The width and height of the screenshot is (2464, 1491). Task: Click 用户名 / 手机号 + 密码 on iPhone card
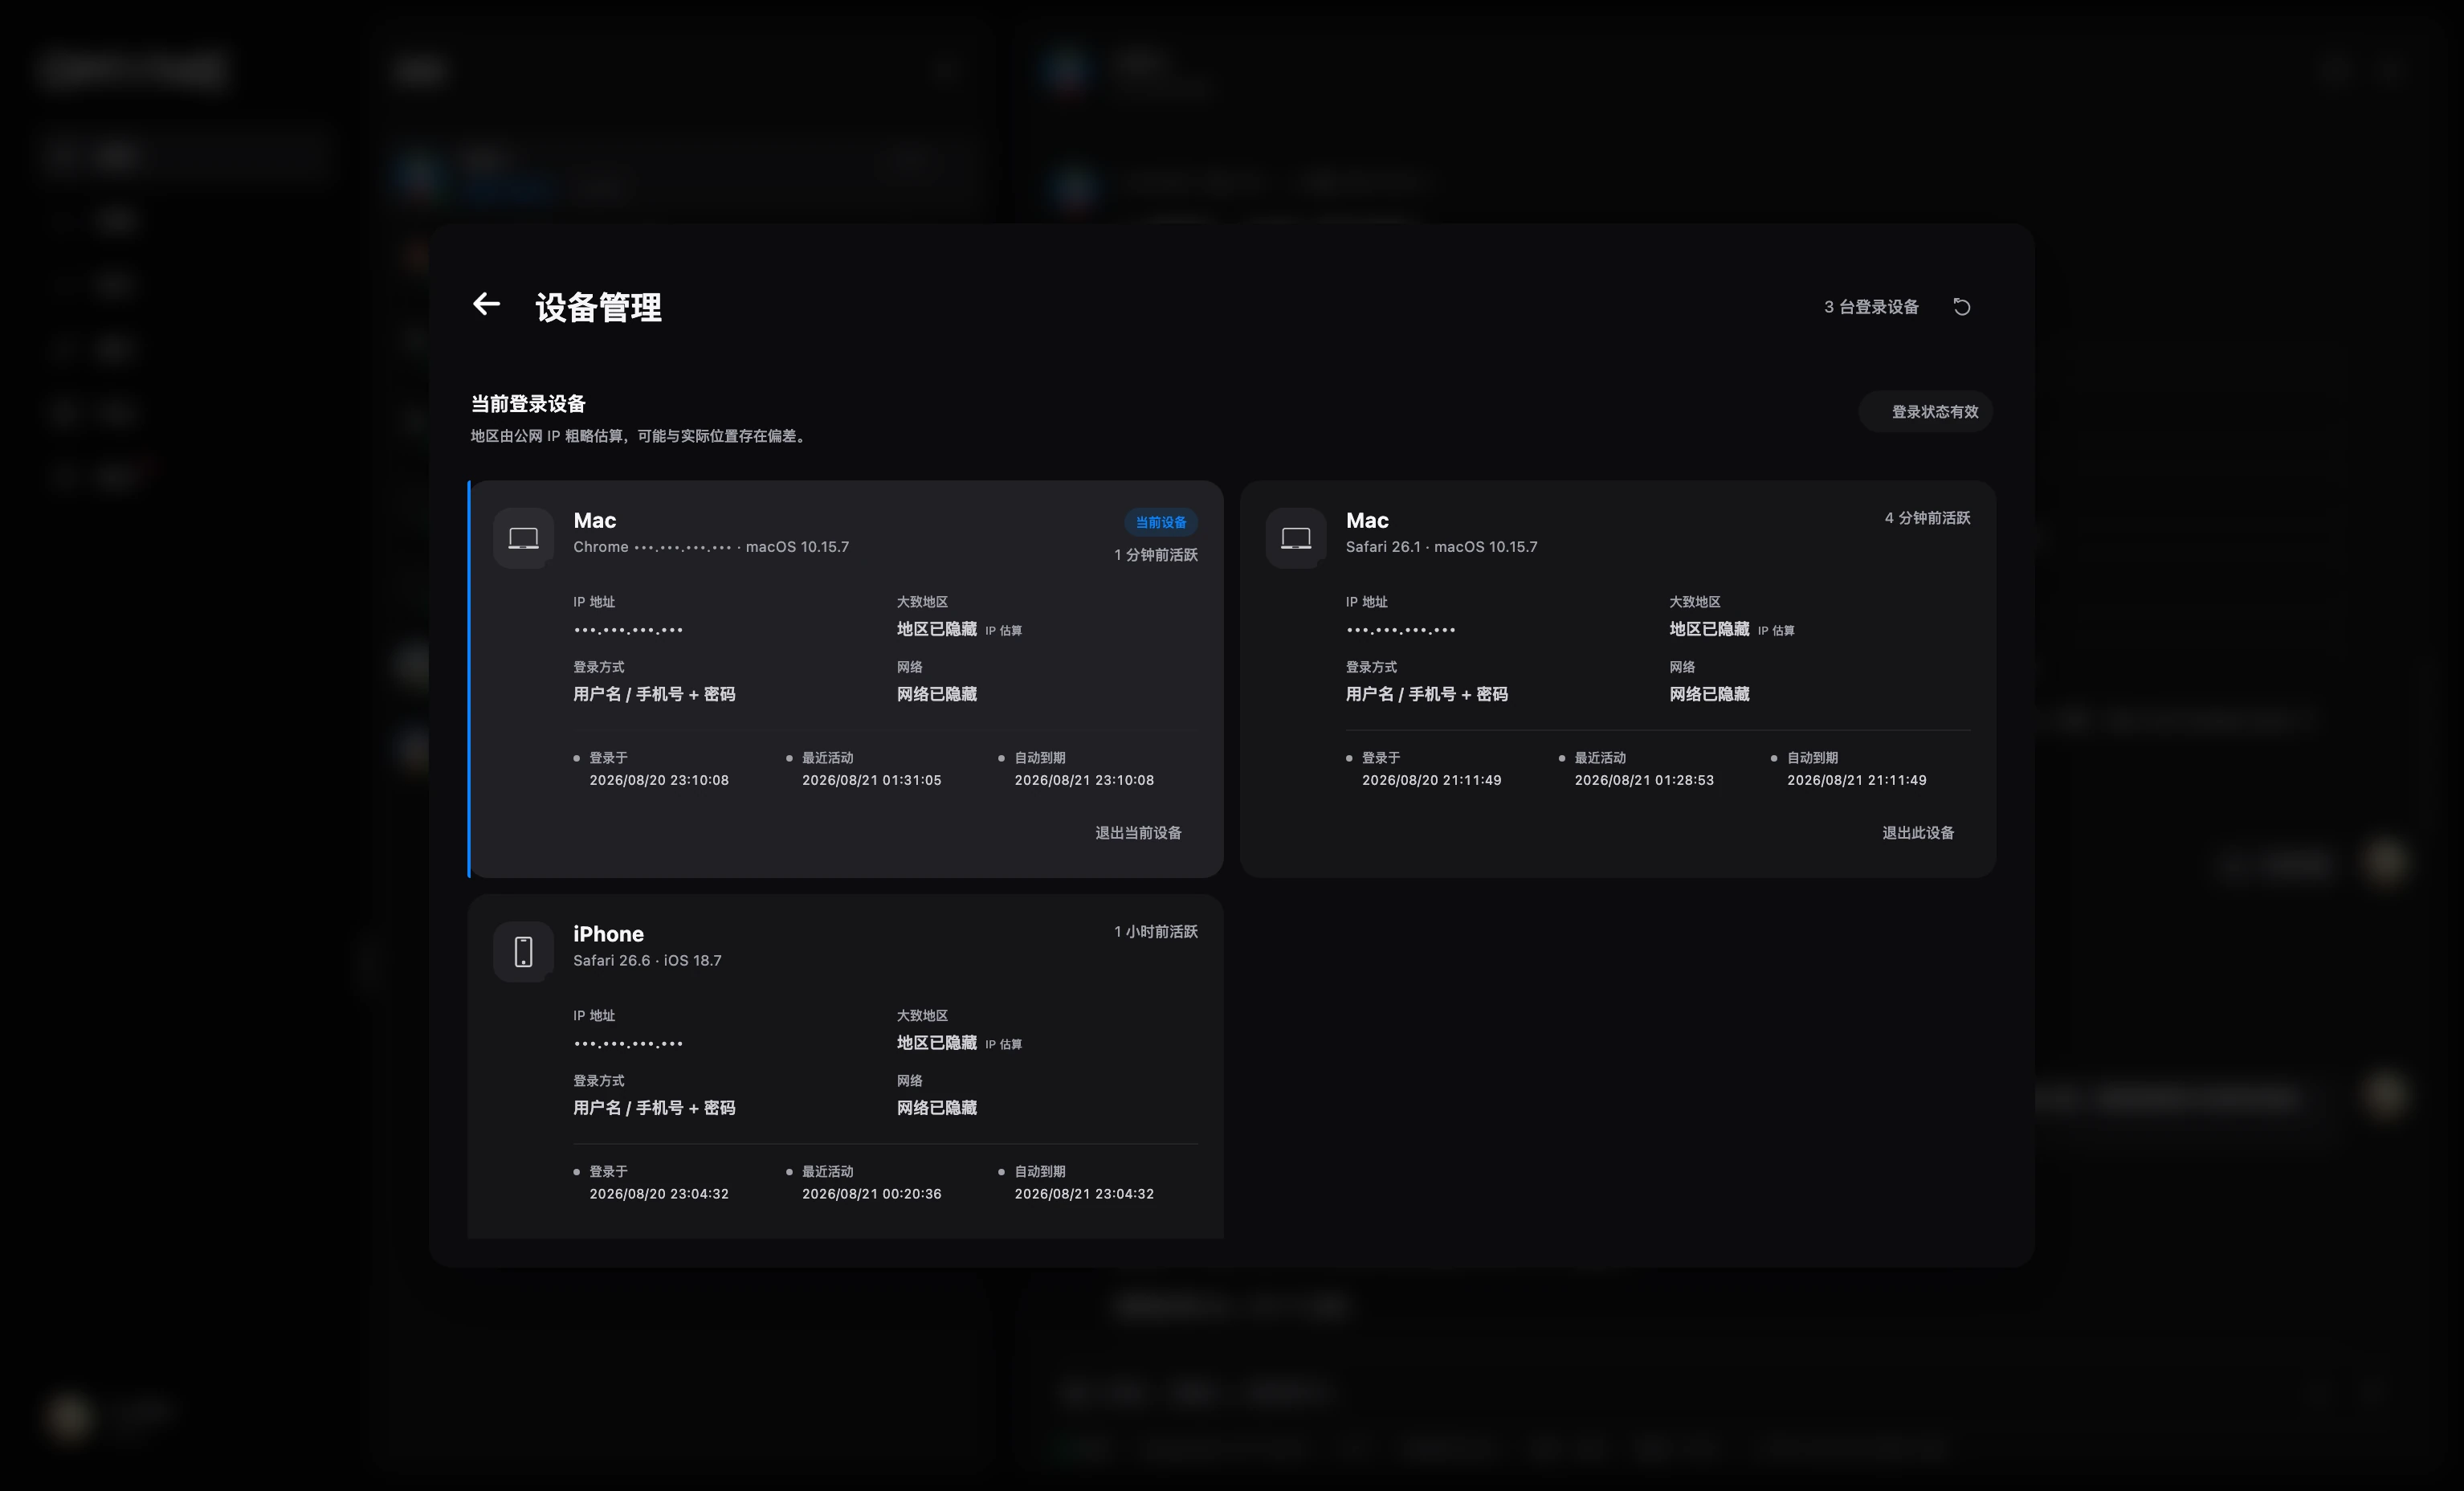click(x=654, y=1108)
